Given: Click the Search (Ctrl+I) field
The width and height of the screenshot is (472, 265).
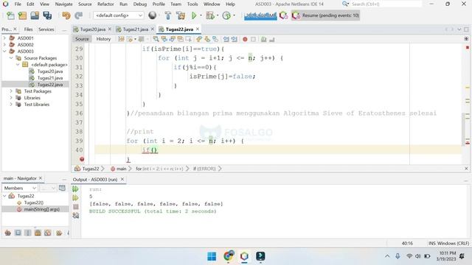Looking at the screenshot, I should pyautogui.click(x=386, y=4).
